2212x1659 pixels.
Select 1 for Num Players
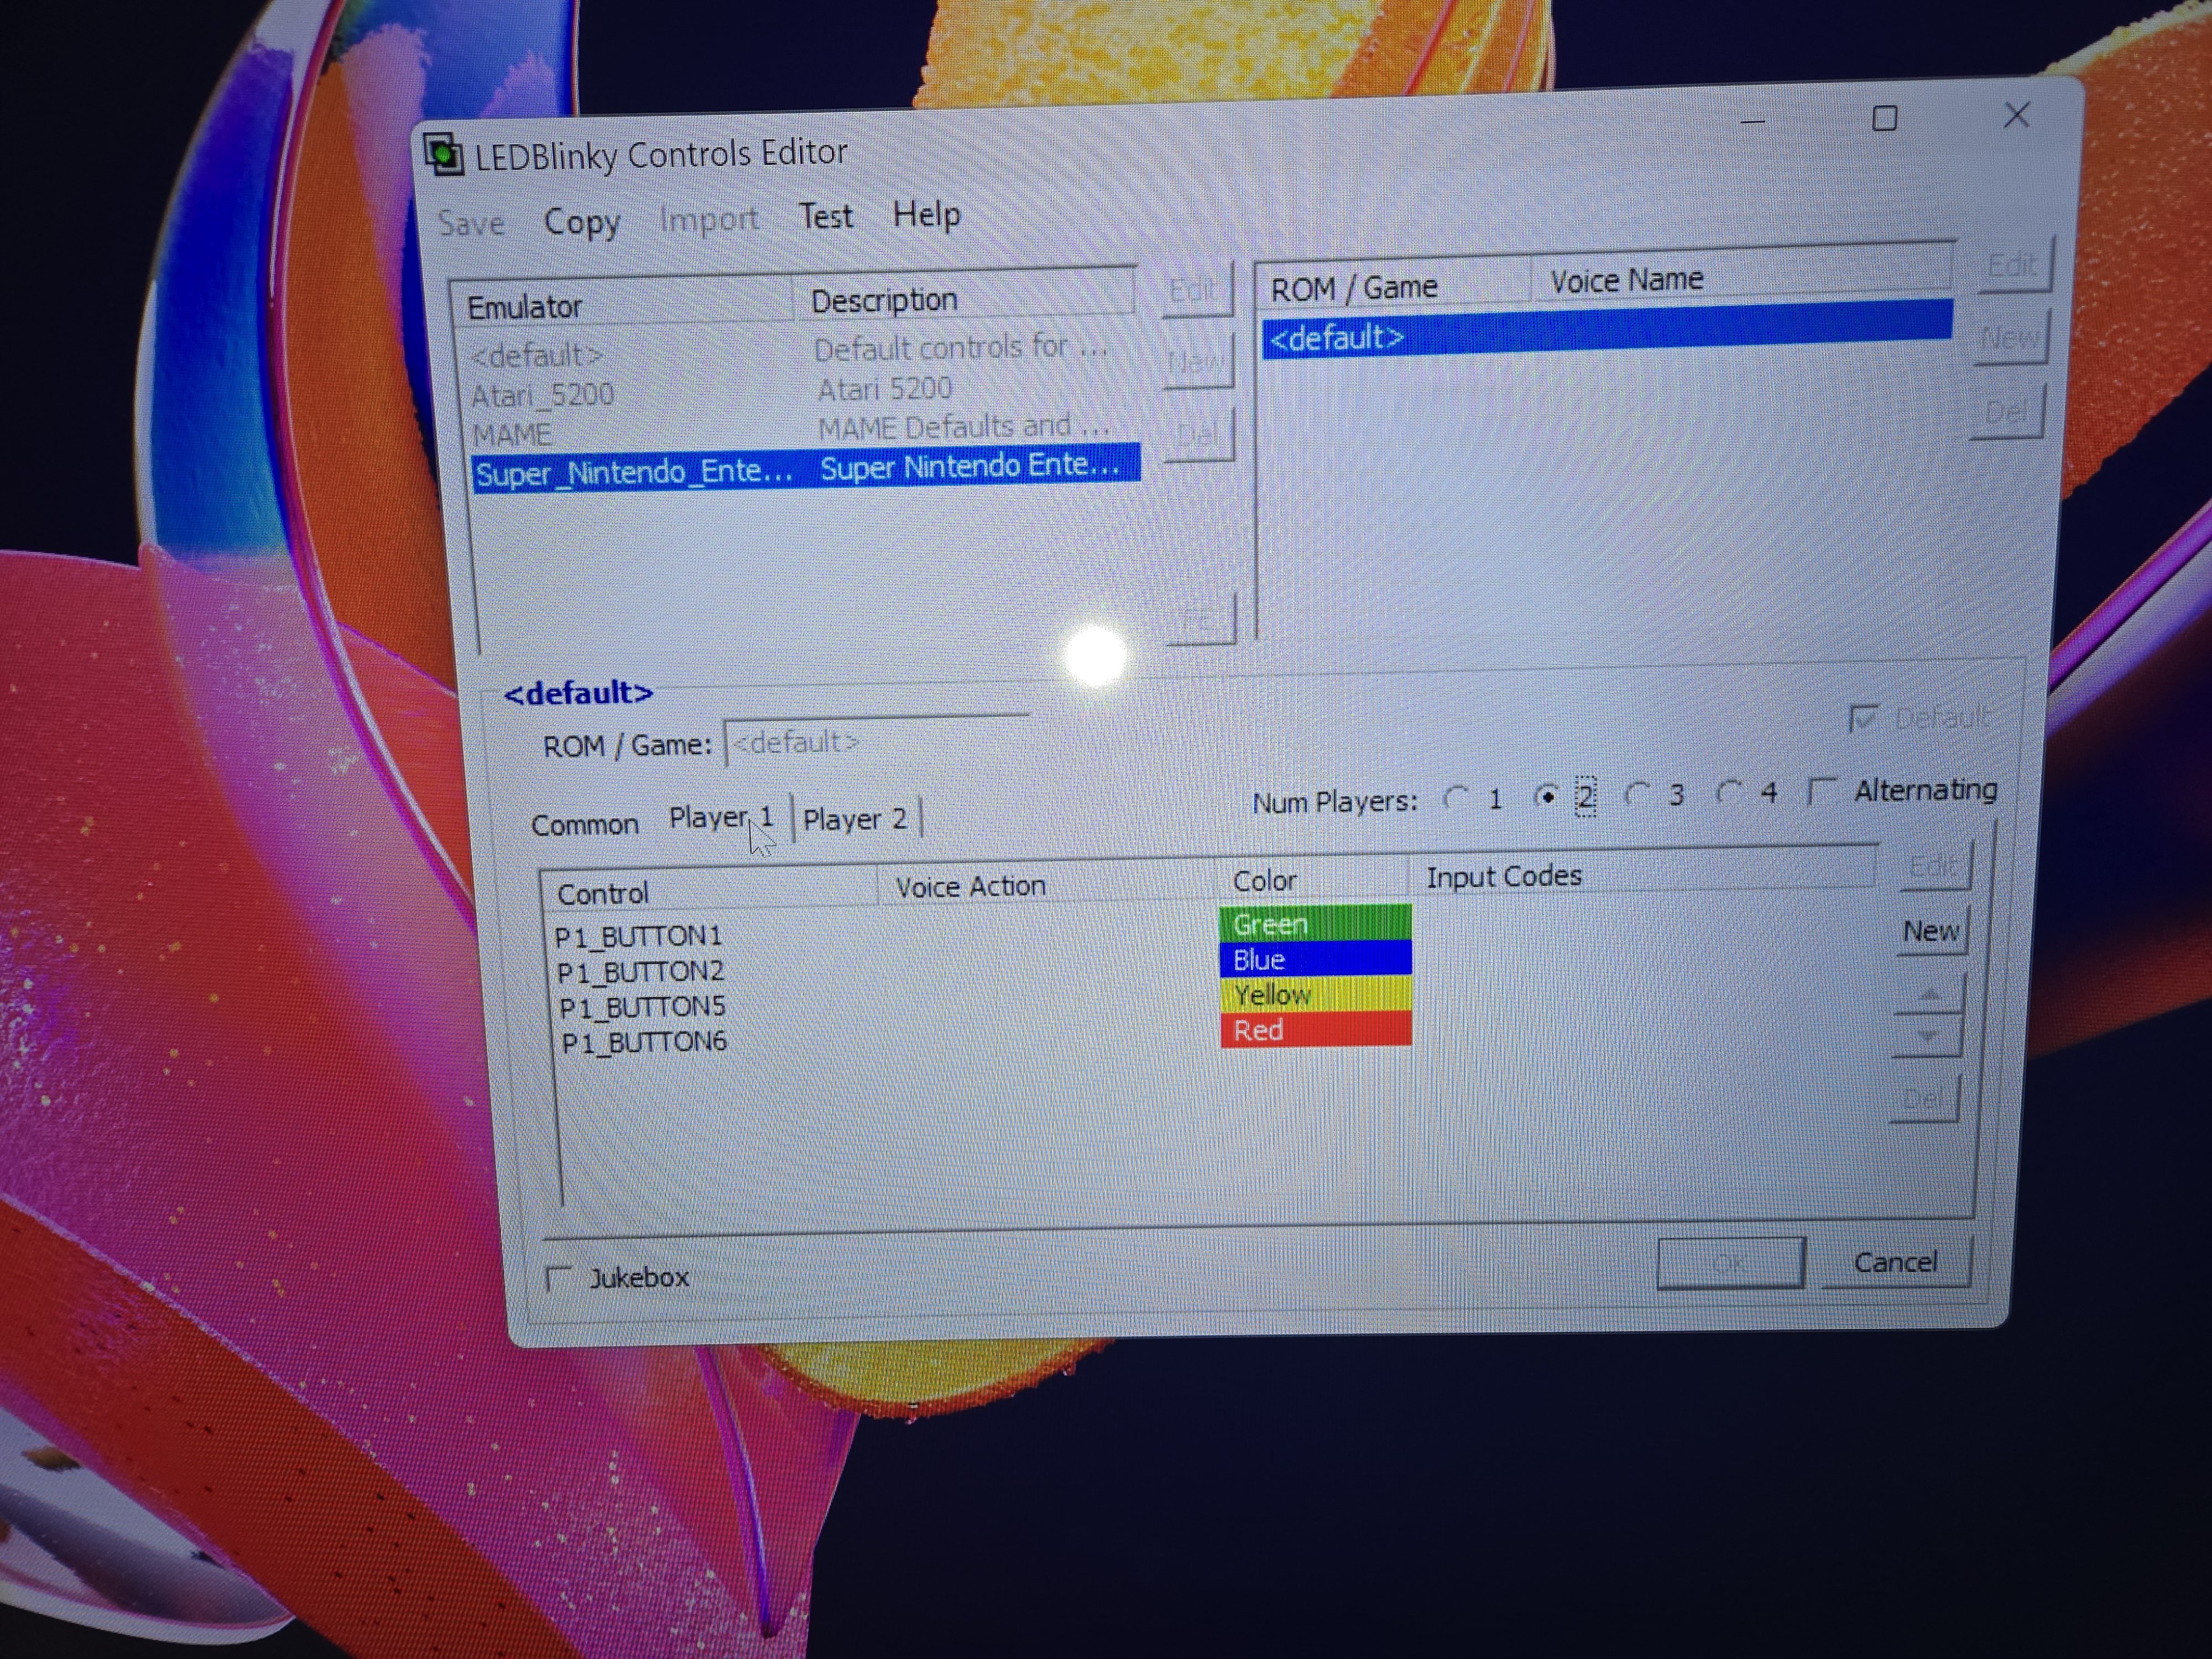[x=1457, y=798]
